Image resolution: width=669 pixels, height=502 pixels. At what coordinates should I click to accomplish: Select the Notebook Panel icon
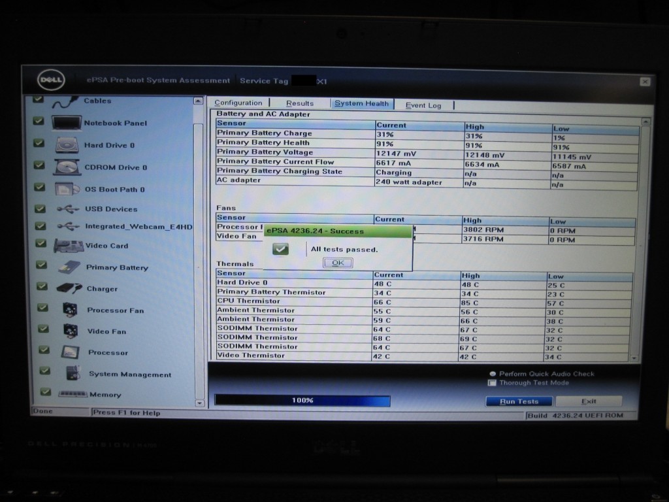point(67,123)
